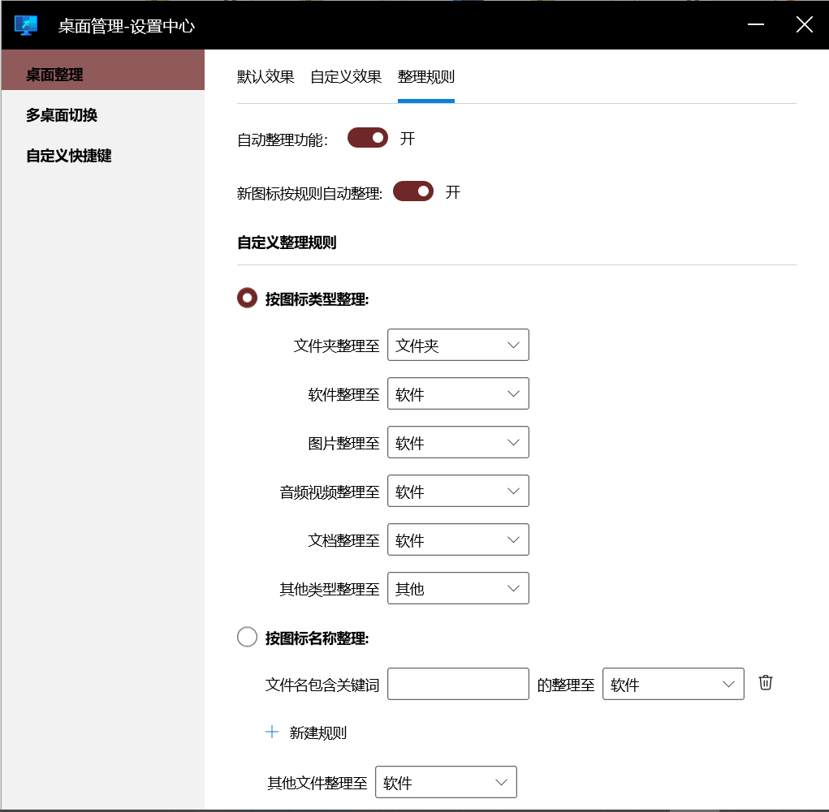Open the 文件夹整理至 dropdown
829x812 pixels.
(x=458, y=345)
